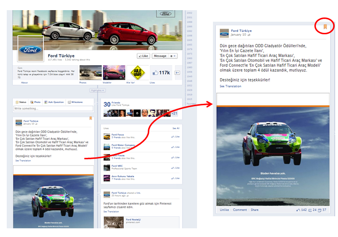The image size is (338, 237).
Task: Select the Photo tab in composer
Action: [x=36, y=102]
